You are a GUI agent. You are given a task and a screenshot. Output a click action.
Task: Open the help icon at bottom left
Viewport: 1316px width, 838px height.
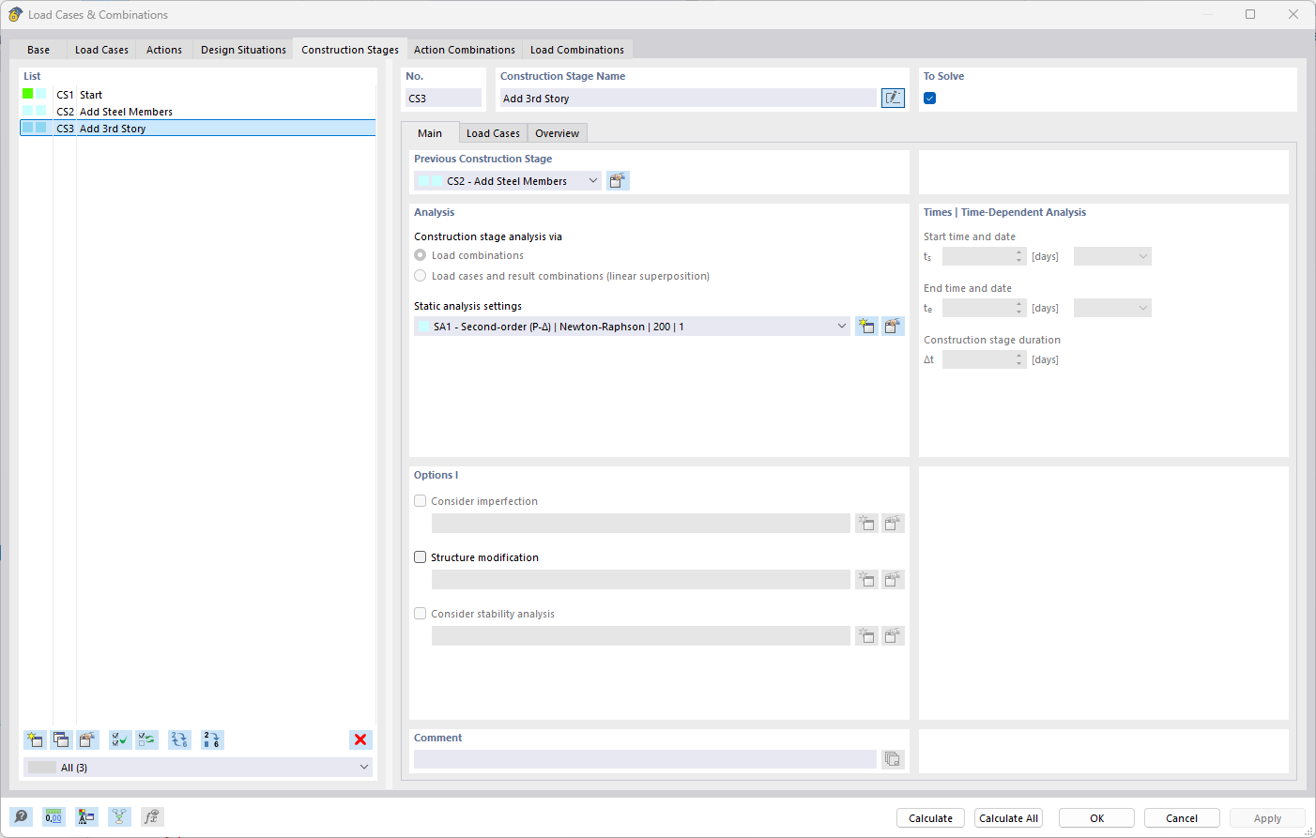point(22,816)
